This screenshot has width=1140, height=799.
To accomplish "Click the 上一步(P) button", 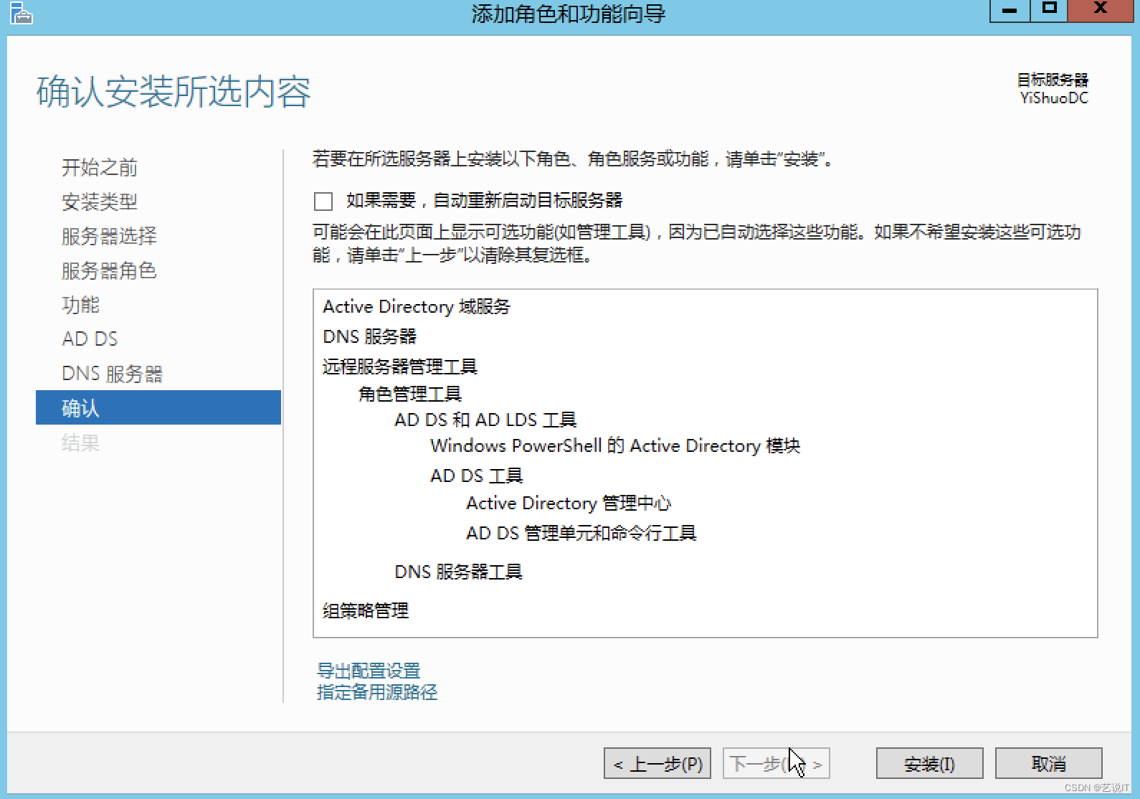I will (657, 764).
